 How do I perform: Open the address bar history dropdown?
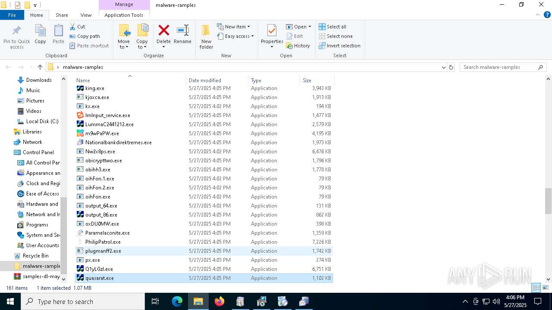coord(443,67)
